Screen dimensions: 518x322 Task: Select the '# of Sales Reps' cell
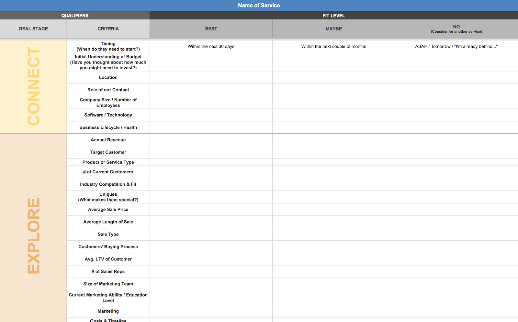(x=108, y=271)
